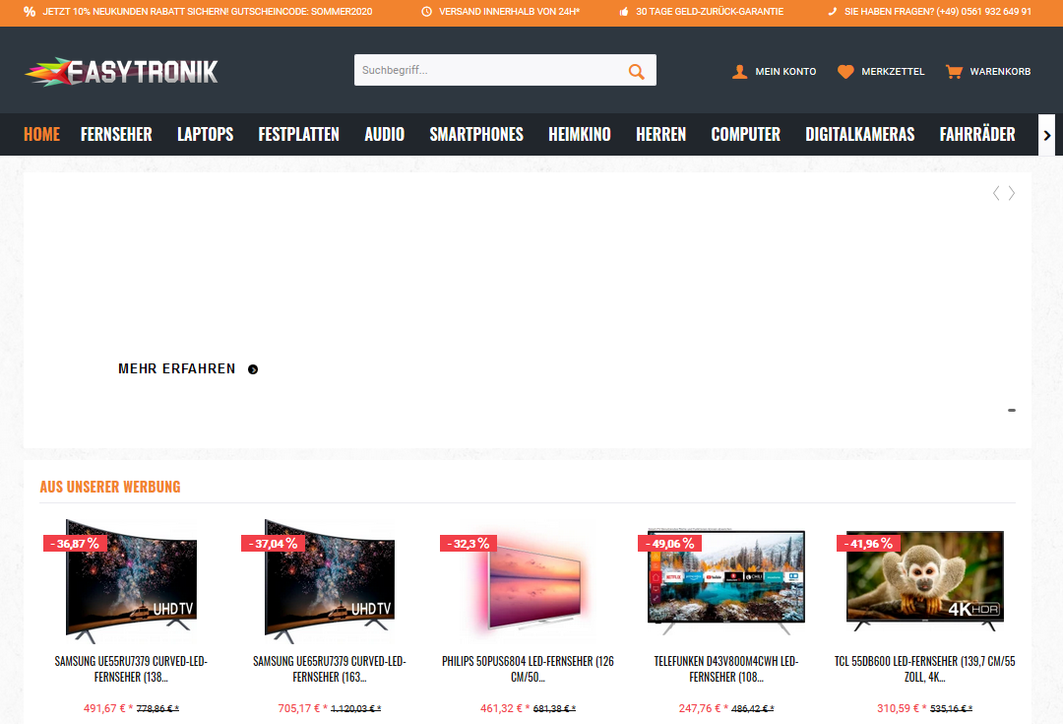Image resolution: width=1063 pixels, height=724 pixels.
Task: Click the phone number (+49) 0561 text
Action: [983, 12]
